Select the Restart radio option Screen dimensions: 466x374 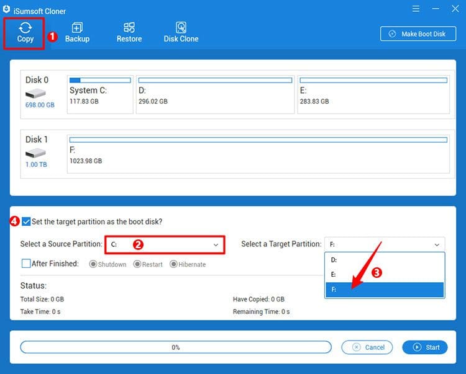(137, 264)
